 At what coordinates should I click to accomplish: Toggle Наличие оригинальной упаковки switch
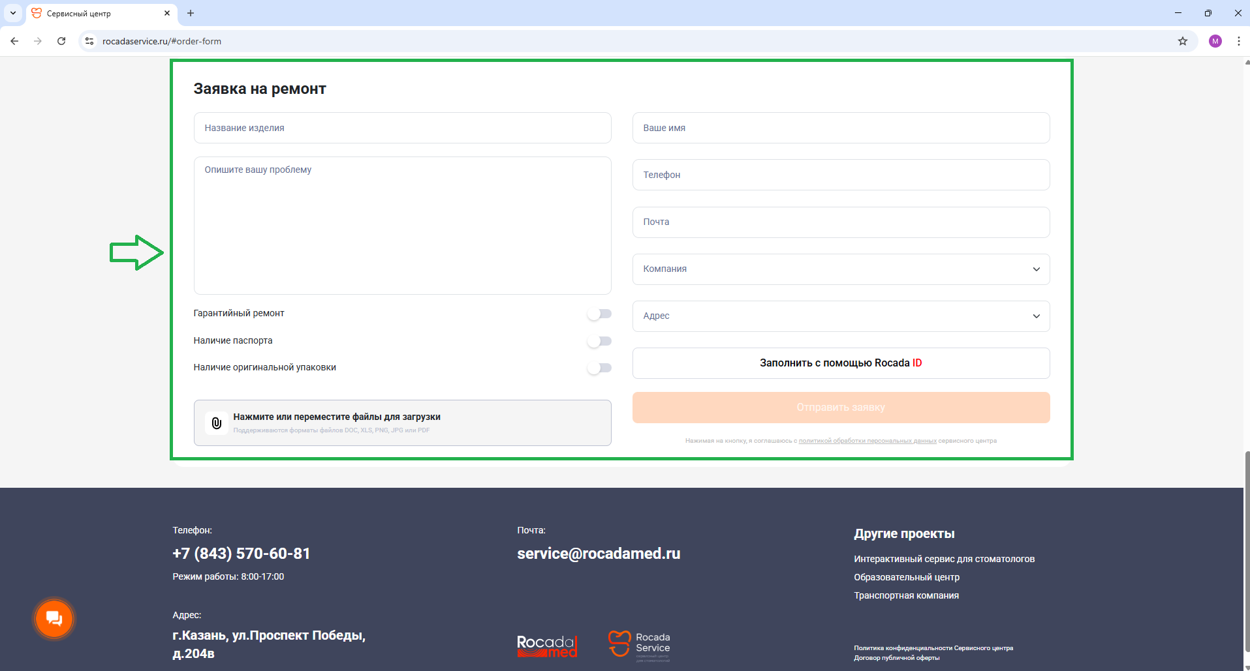(599, 368)
